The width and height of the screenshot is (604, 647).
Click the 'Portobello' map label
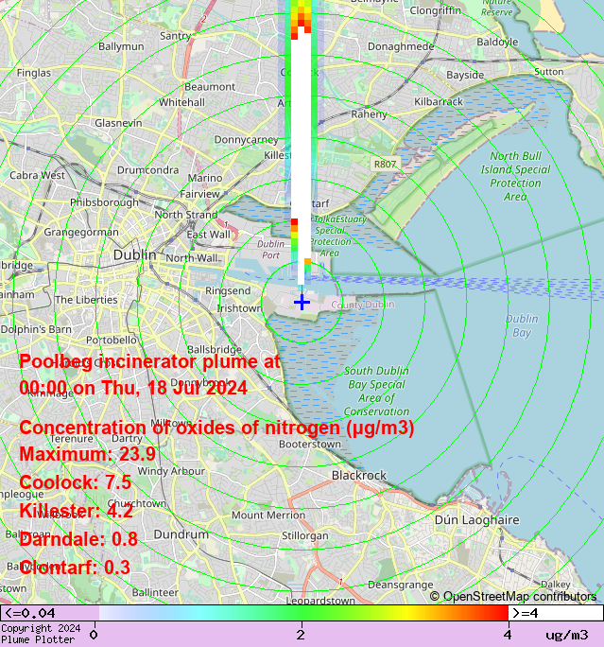[112, 340]
